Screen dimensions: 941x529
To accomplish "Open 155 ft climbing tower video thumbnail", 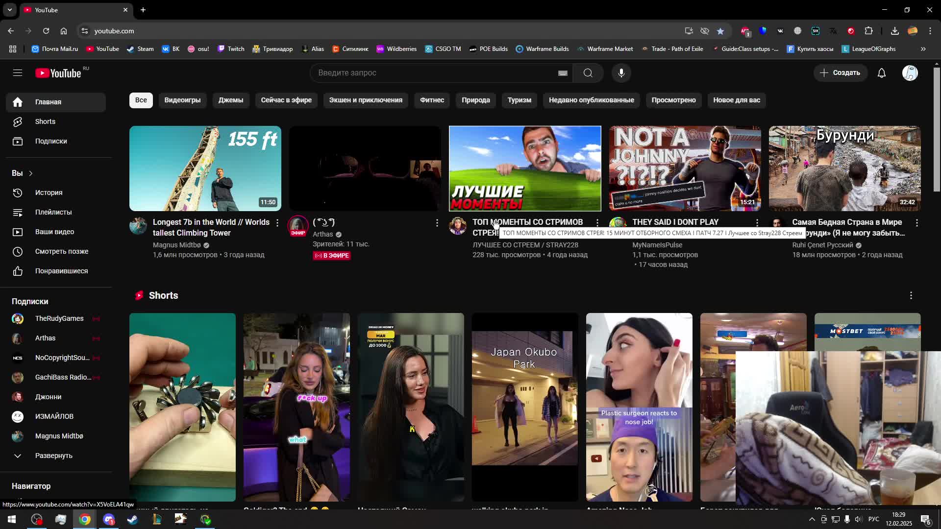I will 205,168.
